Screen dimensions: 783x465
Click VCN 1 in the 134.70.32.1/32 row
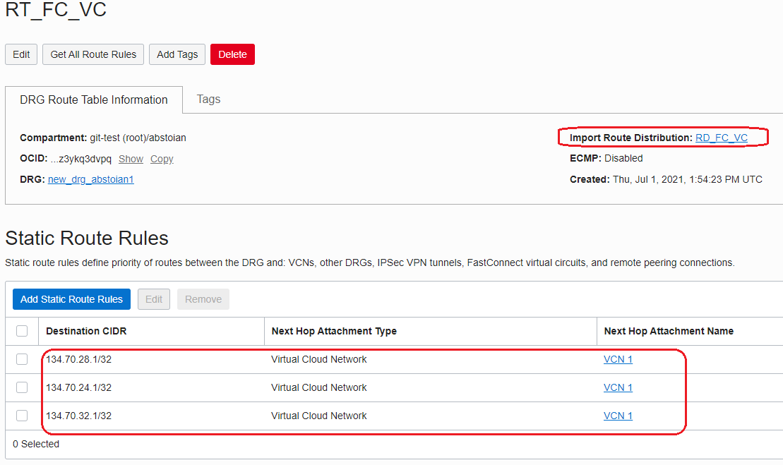pos(618,416)
